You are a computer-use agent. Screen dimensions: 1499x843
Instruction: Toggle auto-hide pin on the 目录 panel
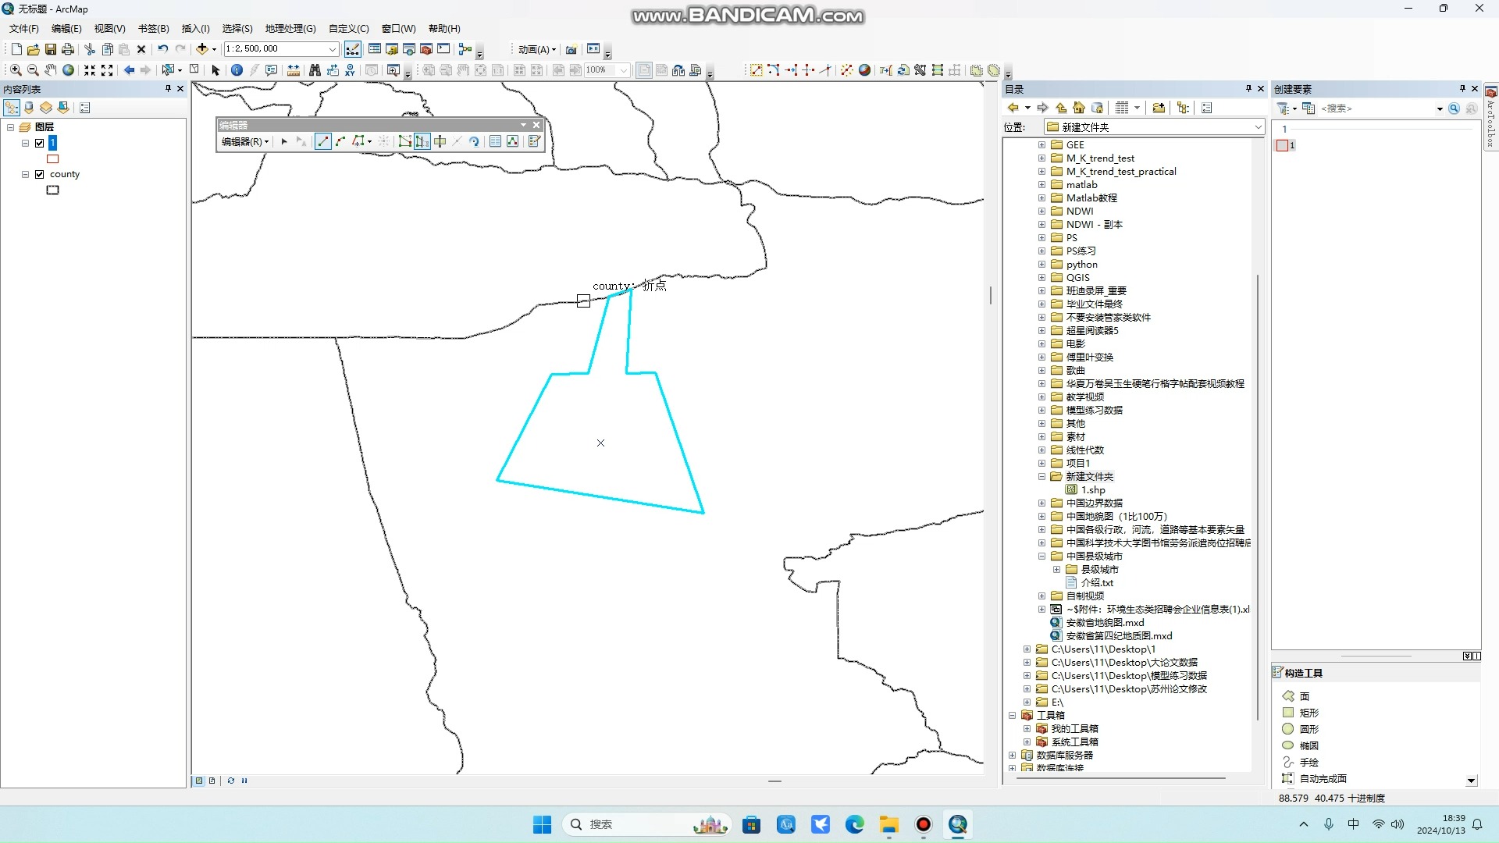tap(1248, 88)
